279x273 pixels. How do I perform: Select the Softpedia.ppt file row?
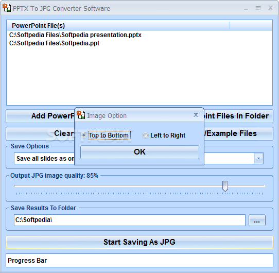click(54, 43)
